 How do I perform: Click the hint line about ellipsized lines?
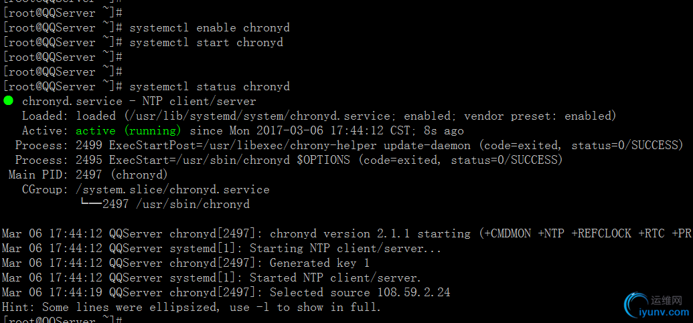click(x=191, y=308)
